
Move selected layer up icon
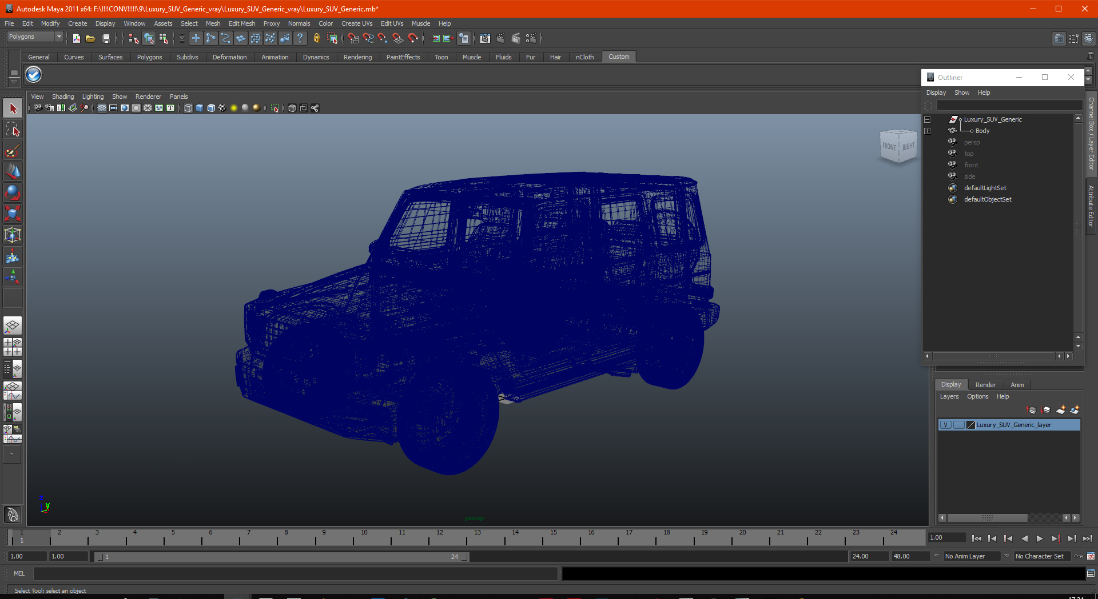[x=1032, y=410]
